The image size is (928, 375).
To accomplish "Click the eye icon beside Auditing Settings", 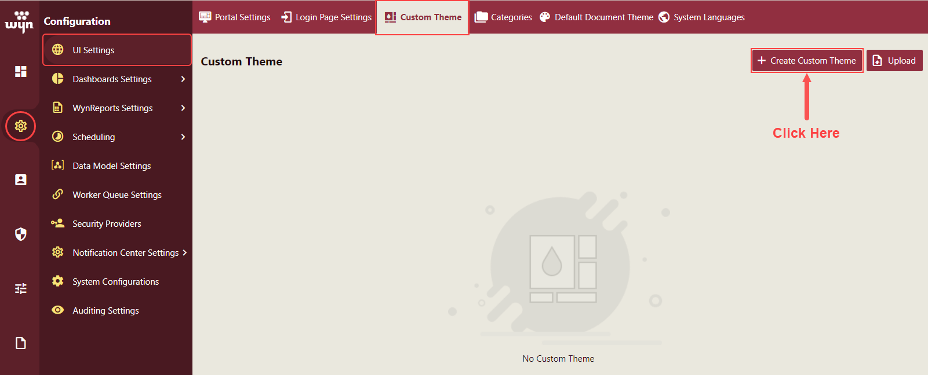I will click(x=58, y=310).
